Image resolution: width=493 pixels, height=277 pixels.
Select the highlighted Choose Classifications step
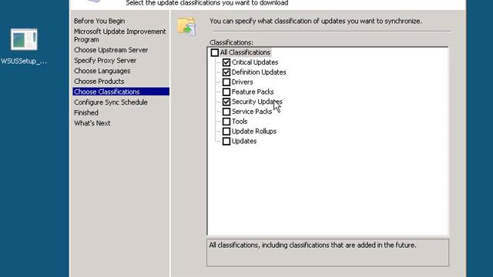coord(121,92)
